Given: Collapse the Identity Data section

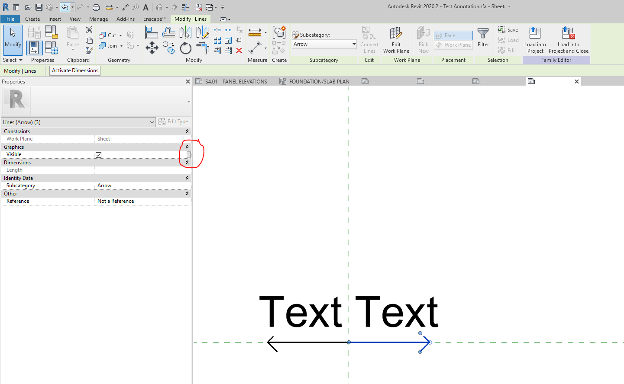Looking at the screenshot, I should coord(187,178).
